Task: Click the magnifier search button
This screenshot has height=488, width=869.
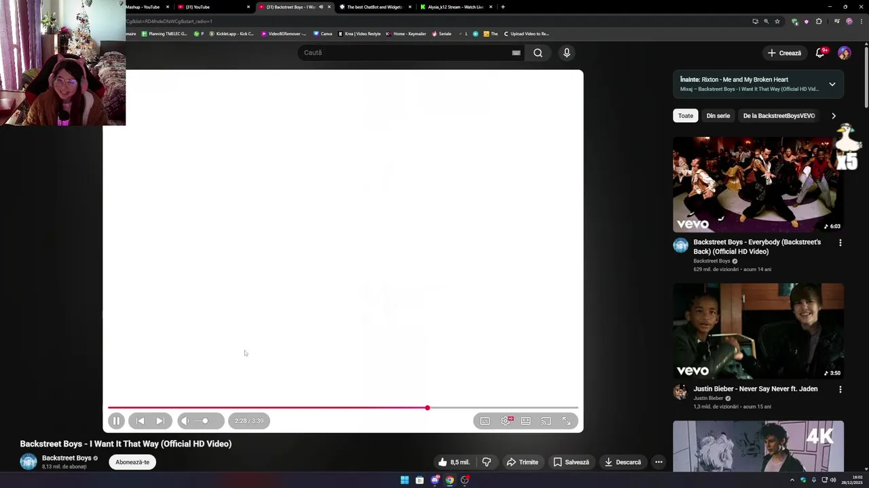Action: [x=538, y=53]
